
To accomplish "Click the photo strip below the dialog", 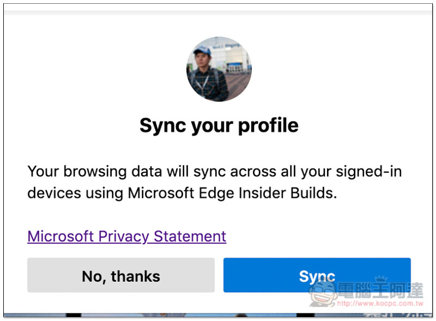I will [218, 315].
